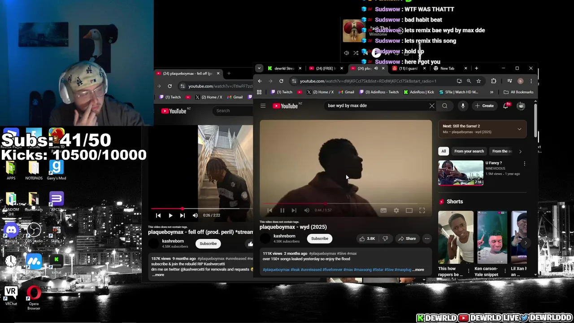Switch to the '(24) [FREE]' YouTube tab

(x=326, y=69)
